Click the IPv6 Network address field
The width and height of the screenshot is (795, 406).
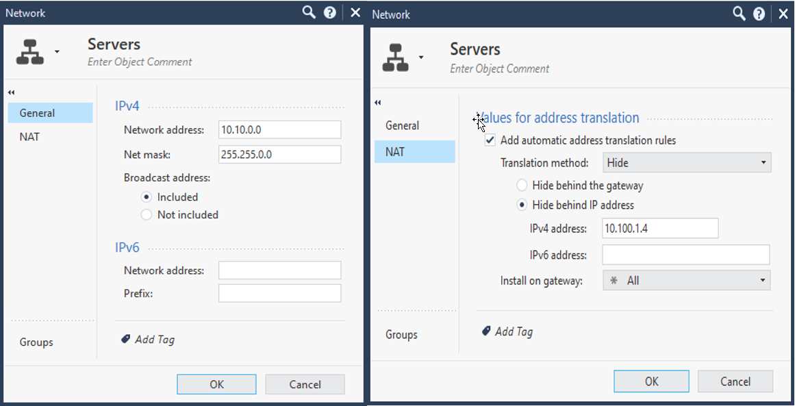tap(280, 270)
